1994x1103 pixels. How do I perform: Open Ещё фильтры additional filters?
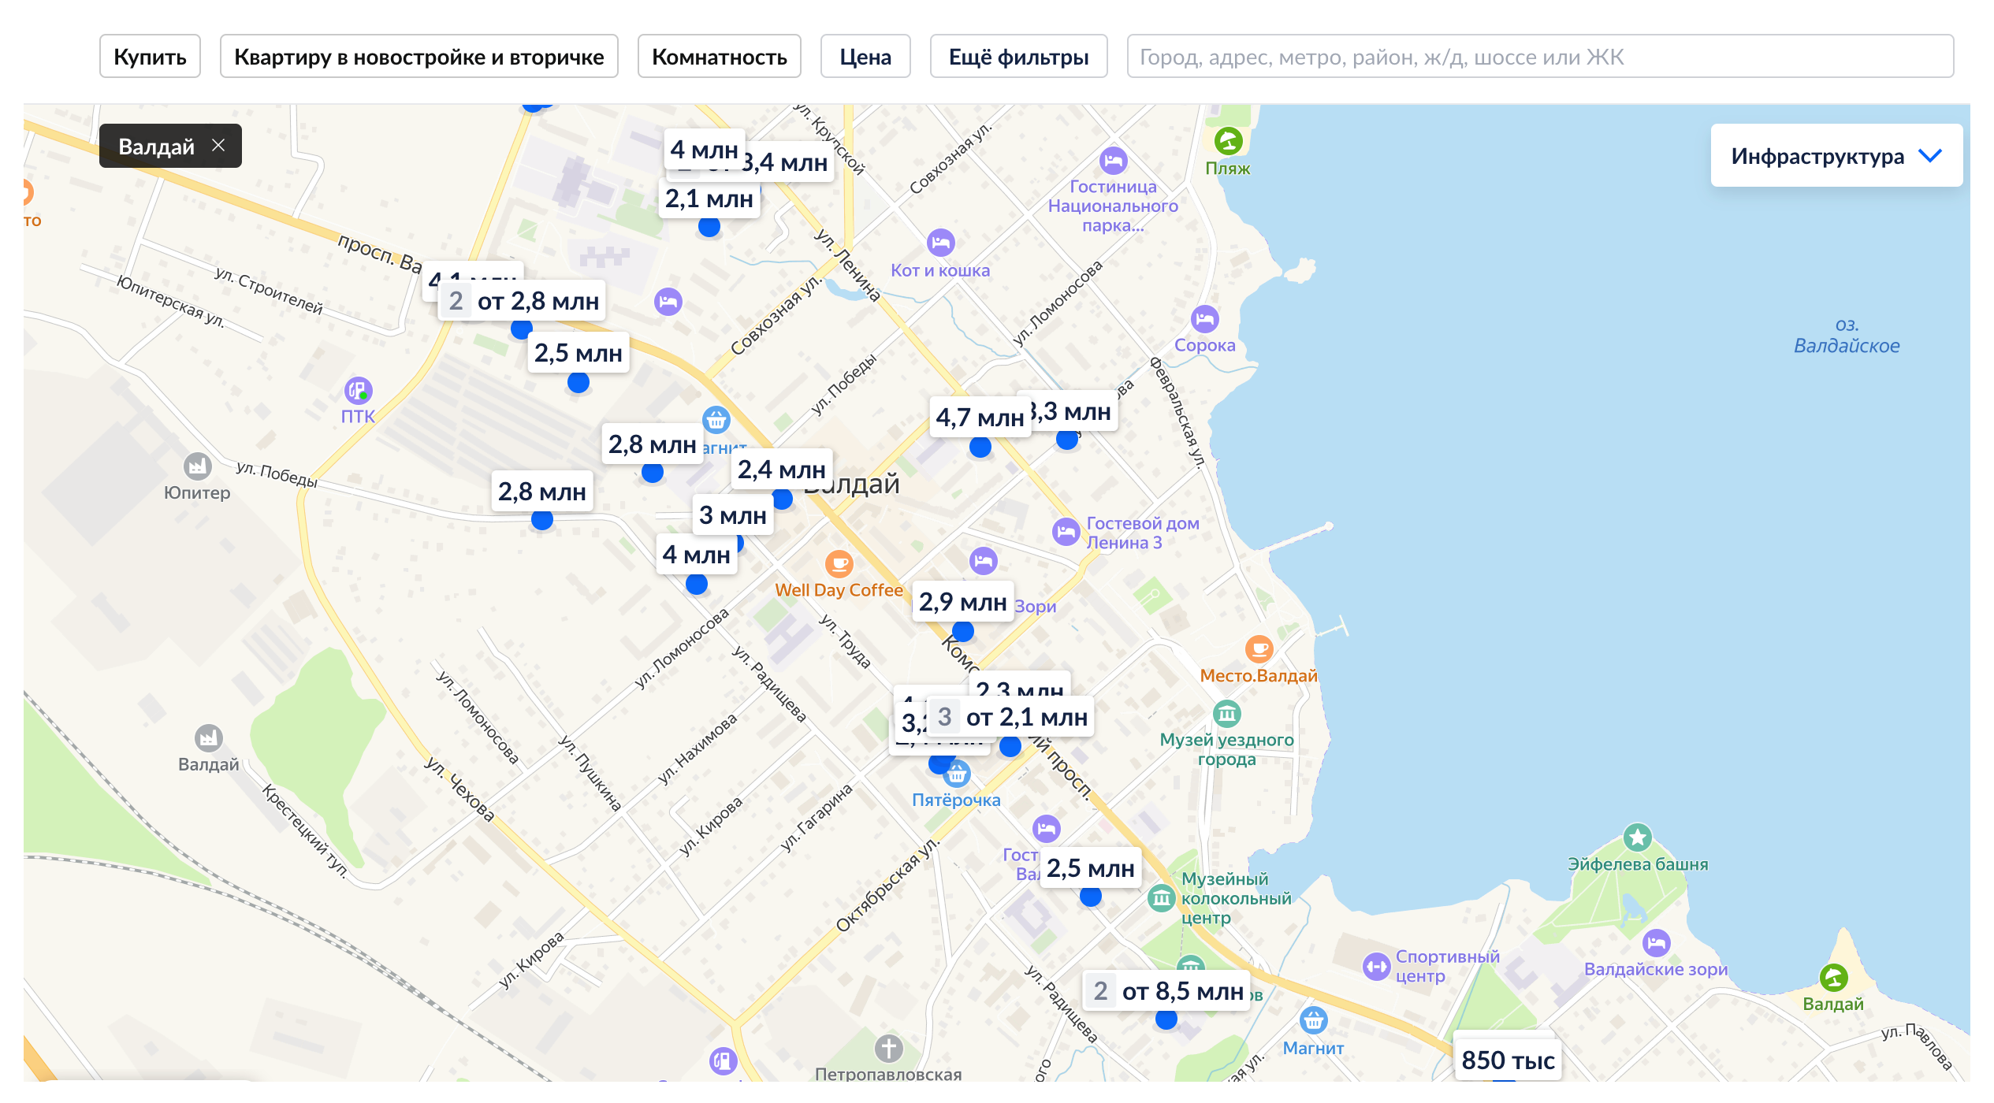(x=1018, y=57)
